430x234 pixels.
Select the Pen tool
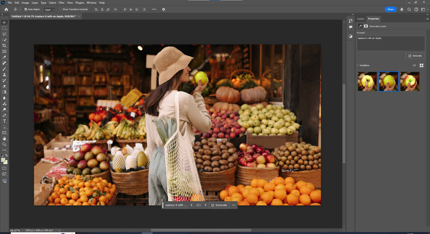click(4, 115)
